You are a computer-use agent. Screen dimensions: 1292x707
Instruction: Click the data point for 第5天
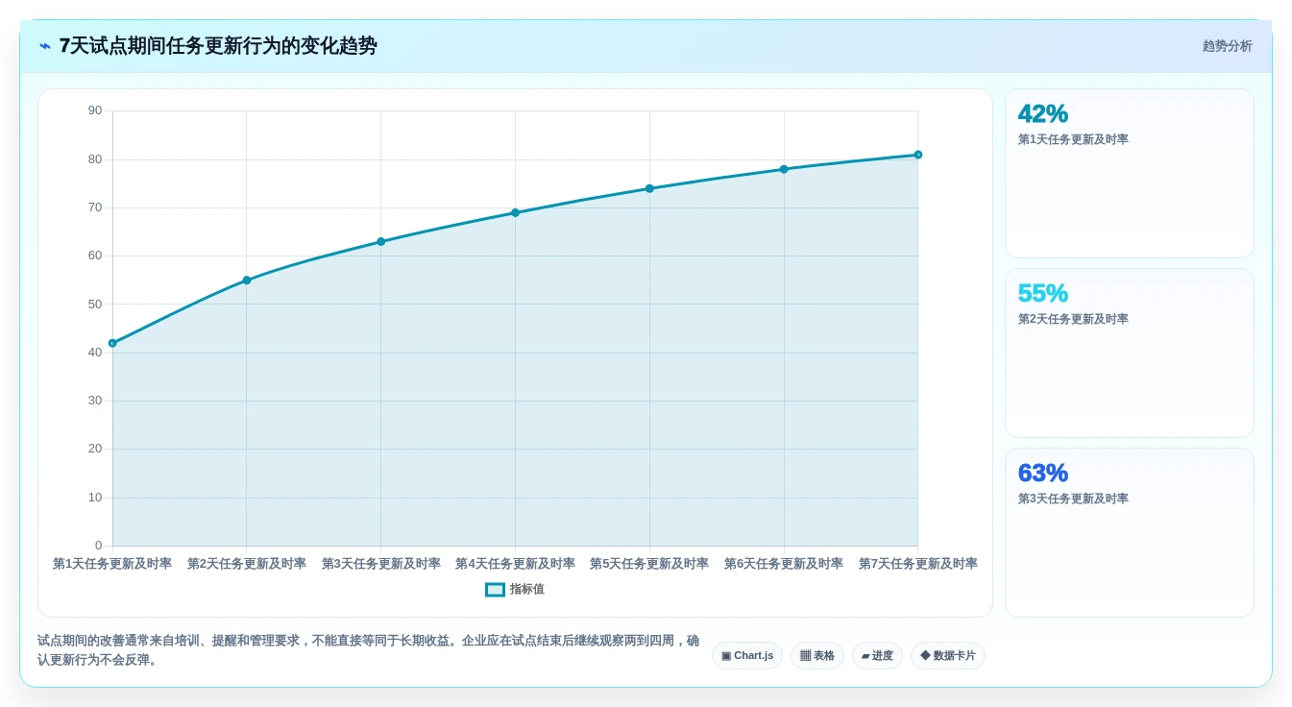coord(649,188)
